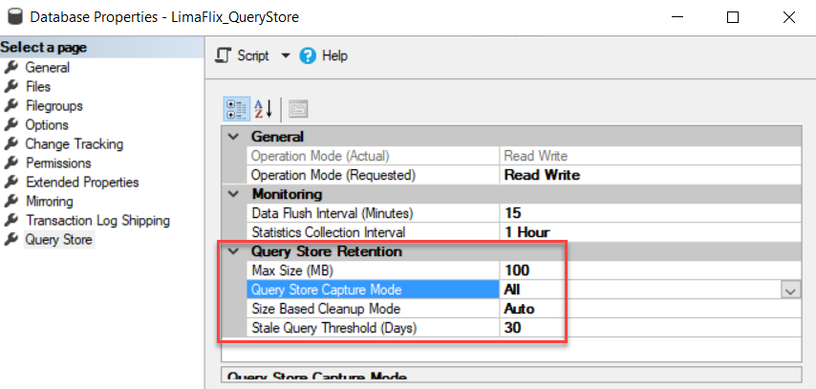Collapse the General property section
Screen dimensions: 816x389
point(232,137)
